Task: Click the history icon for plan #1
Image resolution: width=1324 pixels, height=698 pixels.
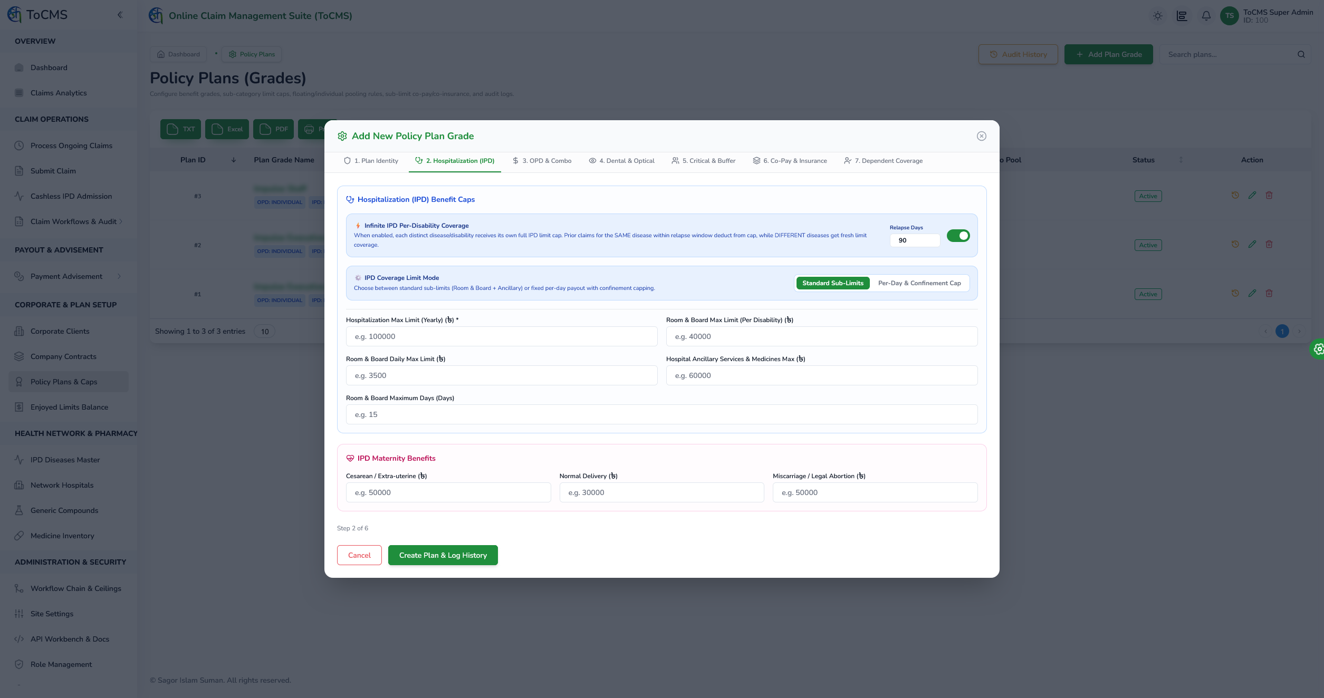Action: [1235, 294]
